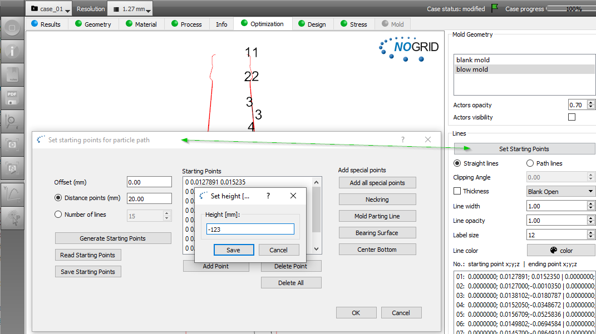Switch to the Optimization tab
Screen dimensions: 596x334
click(263, 24)
